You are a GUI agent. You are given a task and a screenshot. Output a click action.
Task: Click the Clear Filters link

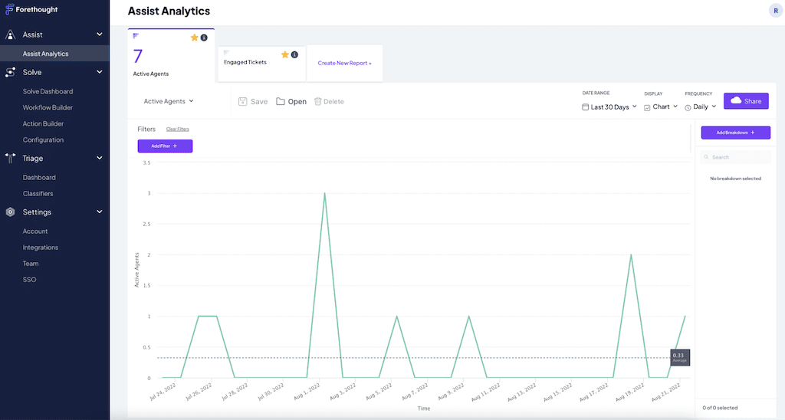coord(178,130)
